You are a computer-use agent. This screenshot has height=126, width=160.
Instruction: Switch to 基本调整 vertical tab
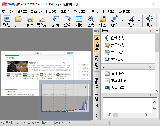97,44
